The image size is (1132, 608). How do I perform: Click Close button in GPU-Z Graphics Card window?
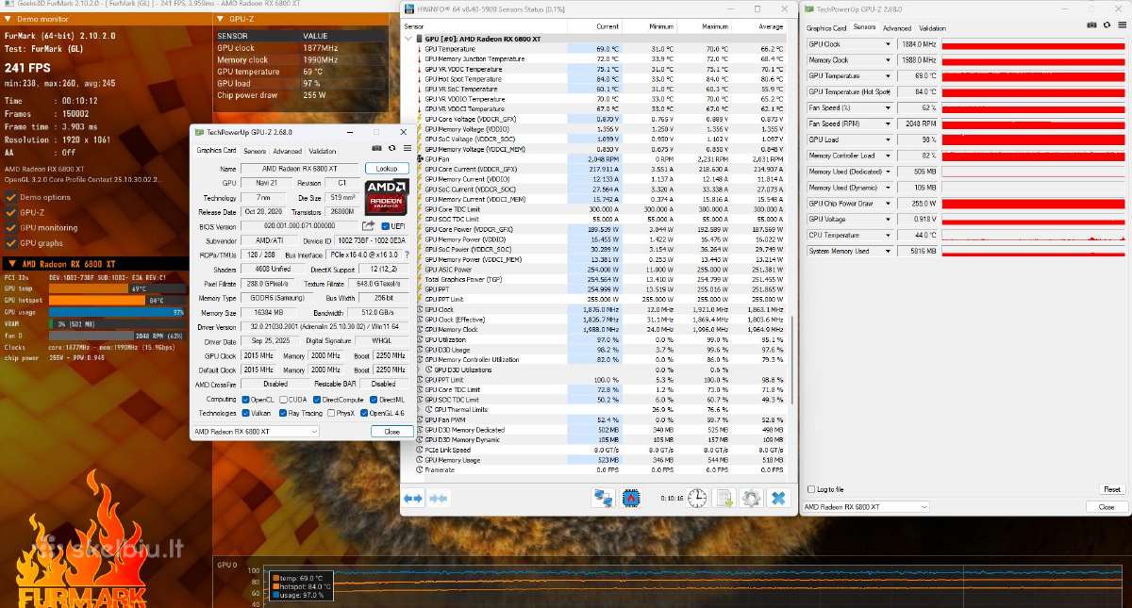(391, 431)
